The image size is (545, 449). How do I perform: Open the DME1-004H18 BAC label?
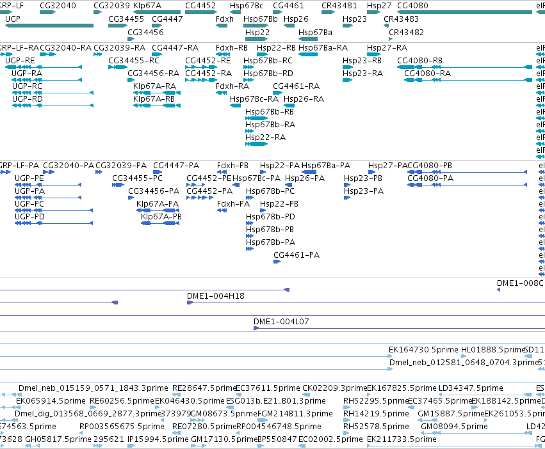(x=215, y=296)
